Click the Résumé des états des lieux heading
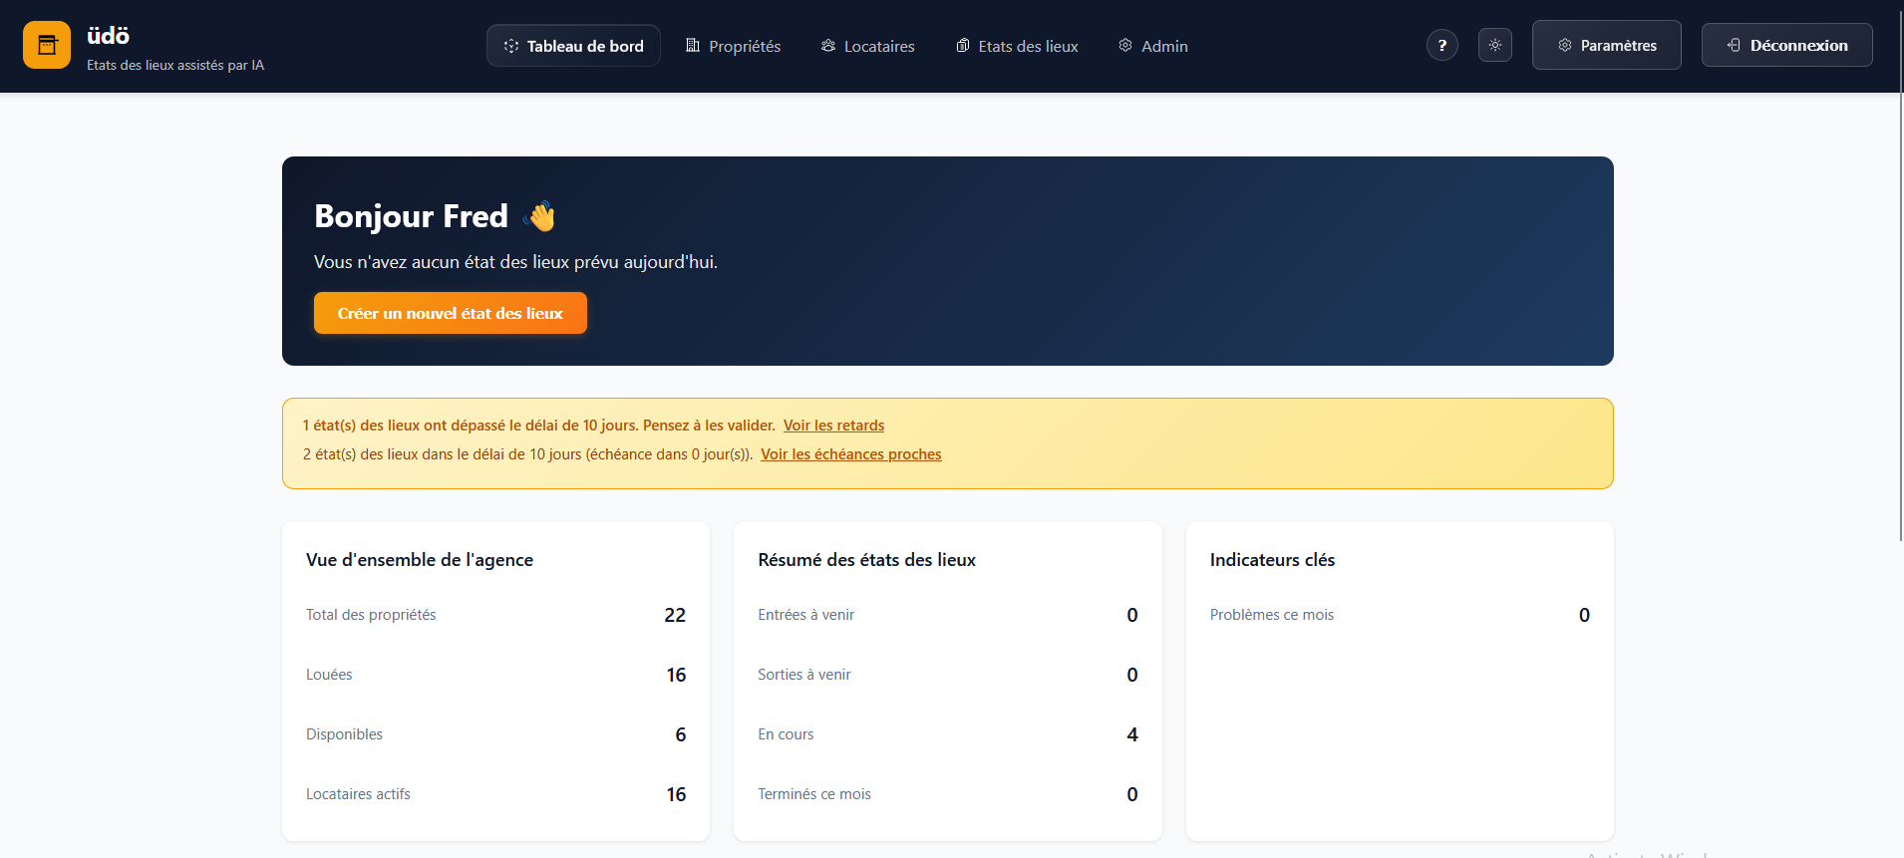The image size is (1904, 858). coord(866,560)
